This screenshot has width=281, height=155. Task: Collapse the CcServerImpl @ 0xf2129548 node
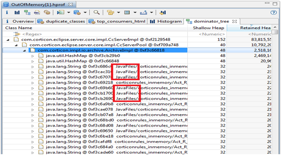click(x=8, y=40)
